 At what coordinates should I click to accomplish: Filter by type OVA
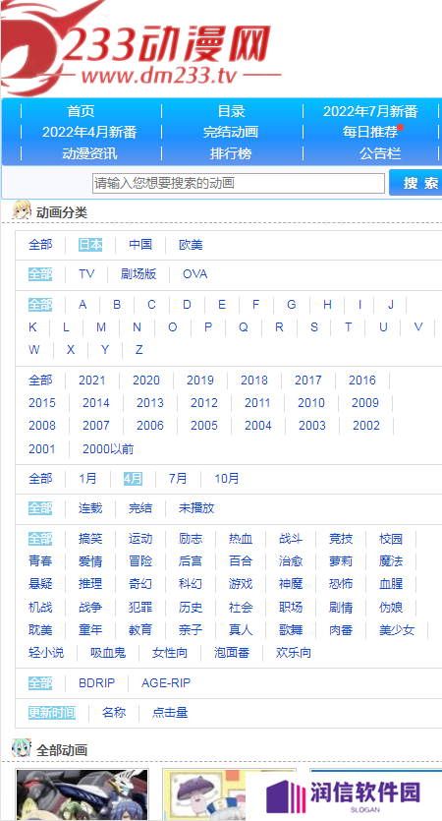point(195,274)
